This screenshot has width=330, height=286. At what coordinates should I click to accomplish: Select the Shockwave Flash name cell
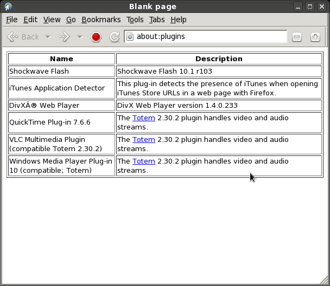click(x=62, y=71)
